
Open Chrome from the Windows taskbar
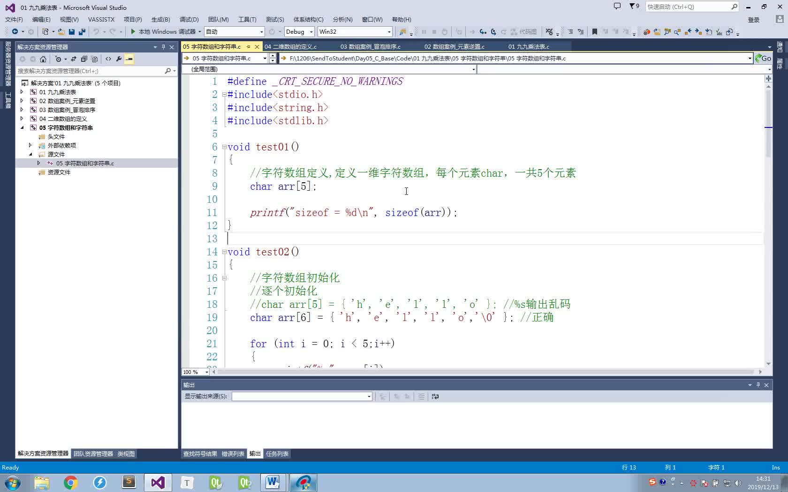[x=71, y=483]
